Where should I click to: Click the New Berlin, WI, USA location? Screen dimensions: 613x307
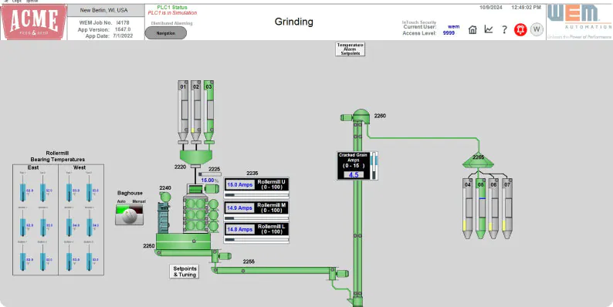tap(104, 10)
